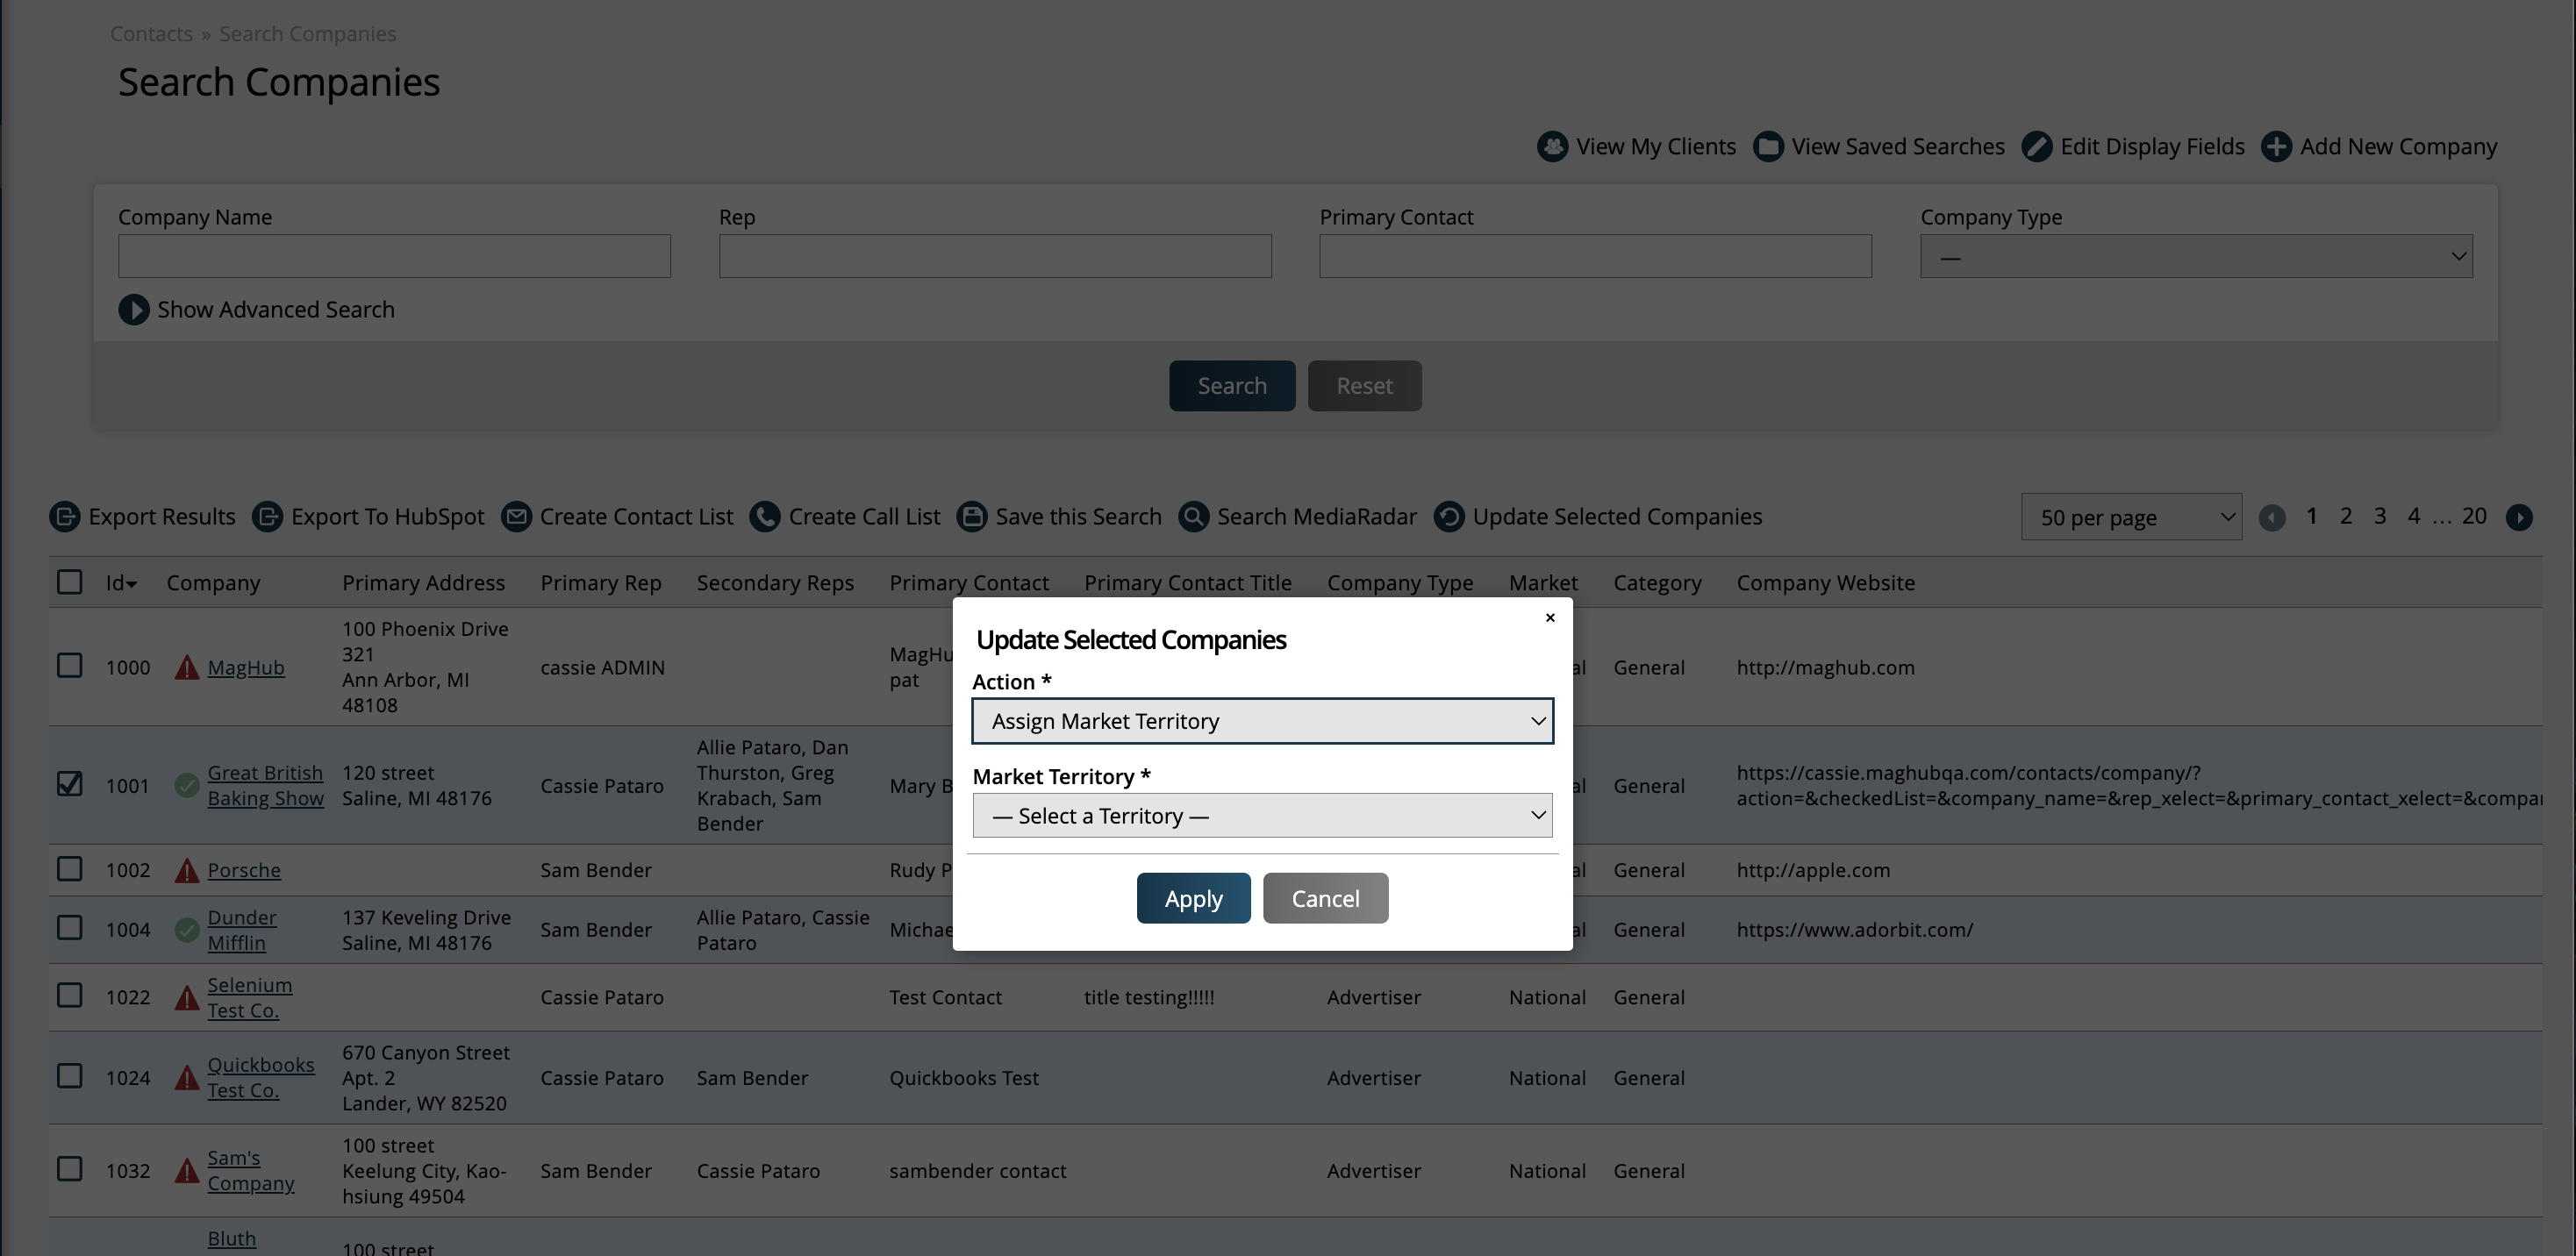Click the Company Name input field

point(394,256)
